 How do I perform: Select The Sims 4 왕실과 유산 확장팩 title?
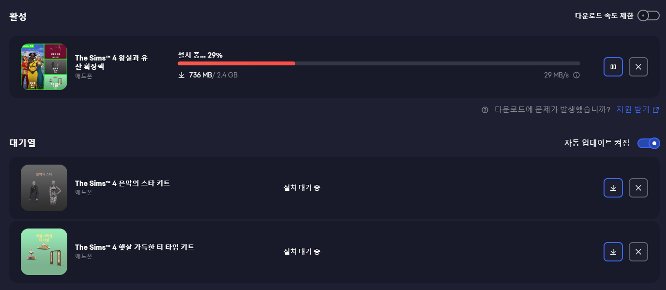click(111, 62)
